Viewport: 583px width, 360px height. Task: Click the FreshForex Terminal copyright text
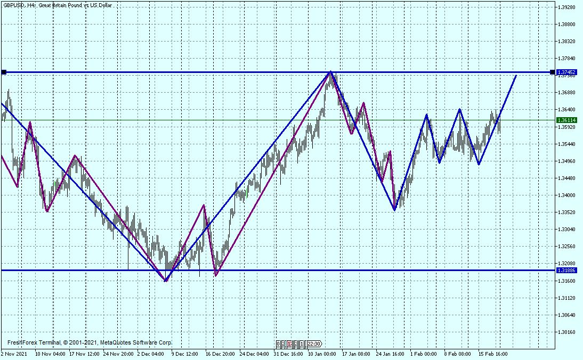pyautogui.click(x=90, y=342)
